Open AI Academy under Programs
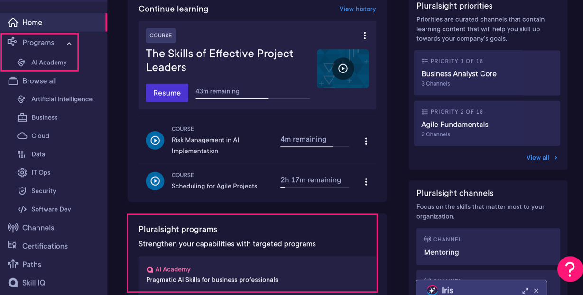 (x=48, y=63)
